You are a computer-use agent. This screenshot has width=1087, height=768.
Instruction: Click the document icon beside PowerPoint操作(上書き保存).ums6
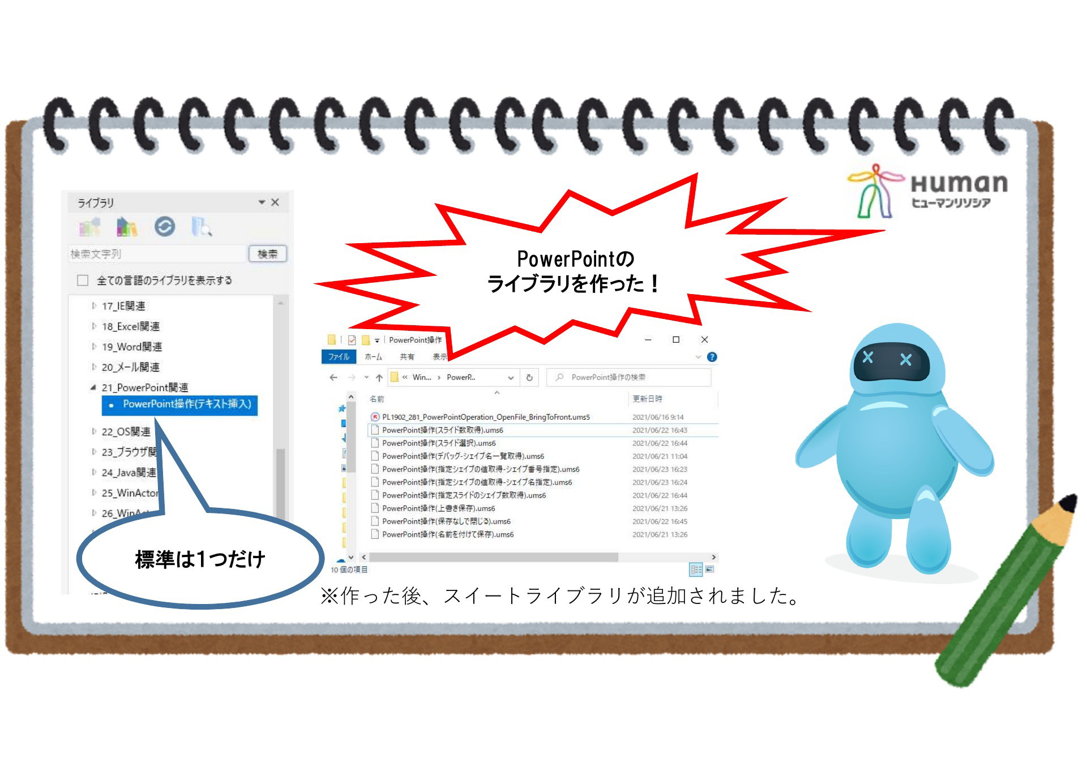[374, 508]
